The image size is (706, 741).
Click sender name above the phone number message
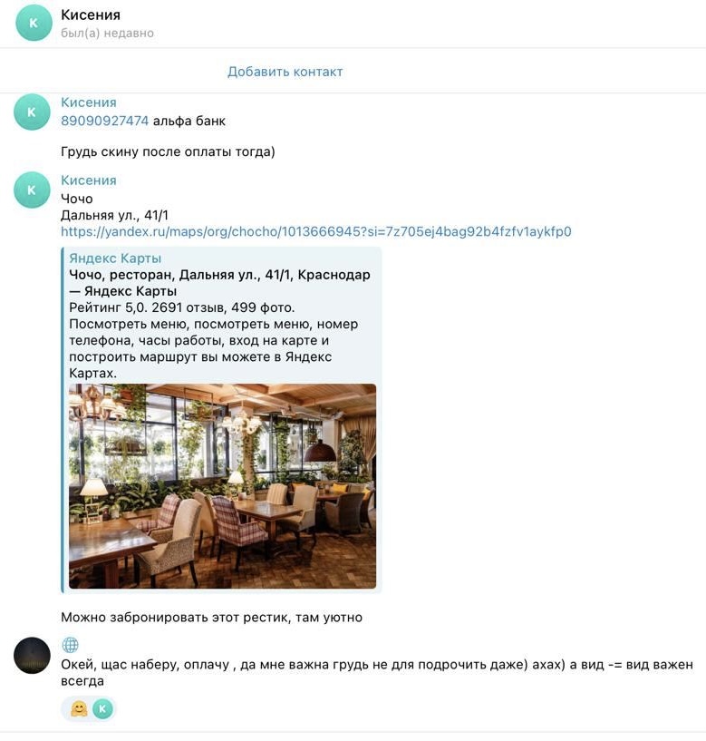[x=89, y=102]
